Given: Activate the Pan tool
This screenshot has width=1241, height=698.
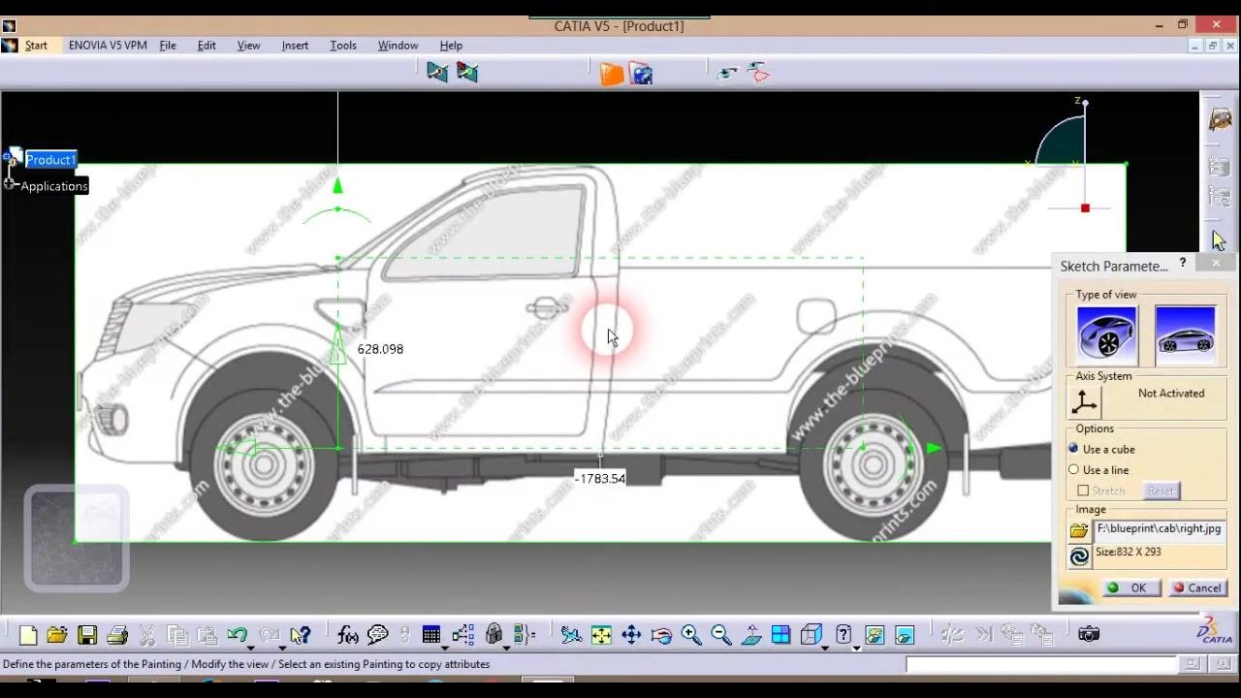Looking at the screenshot, I should 631,635.
